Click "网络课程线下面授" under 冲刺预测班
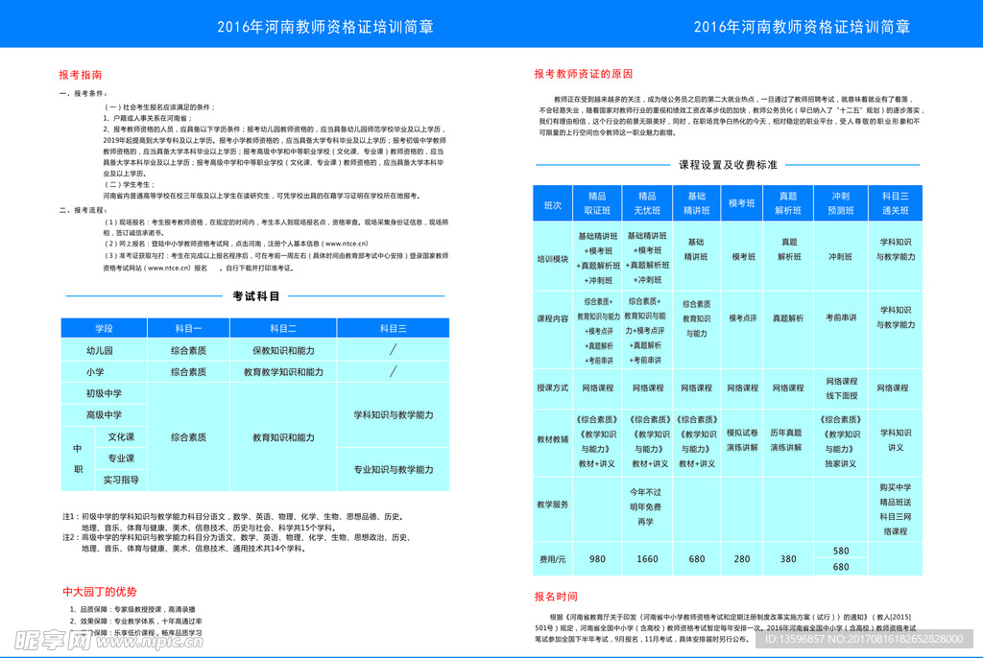Image resolution: width=983 pixels, height=658 pixels. pos(841,388)
